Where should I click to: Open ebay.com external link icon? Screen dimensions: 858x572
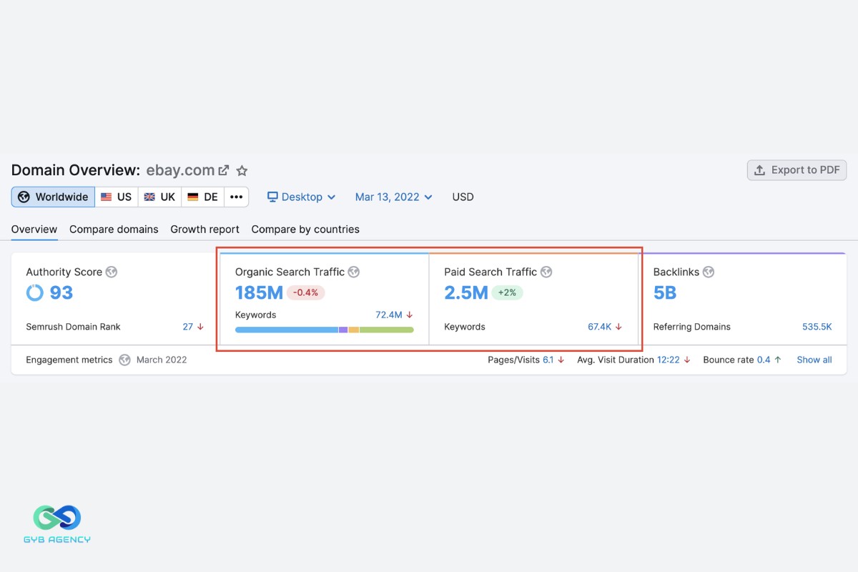coord(224,170)
